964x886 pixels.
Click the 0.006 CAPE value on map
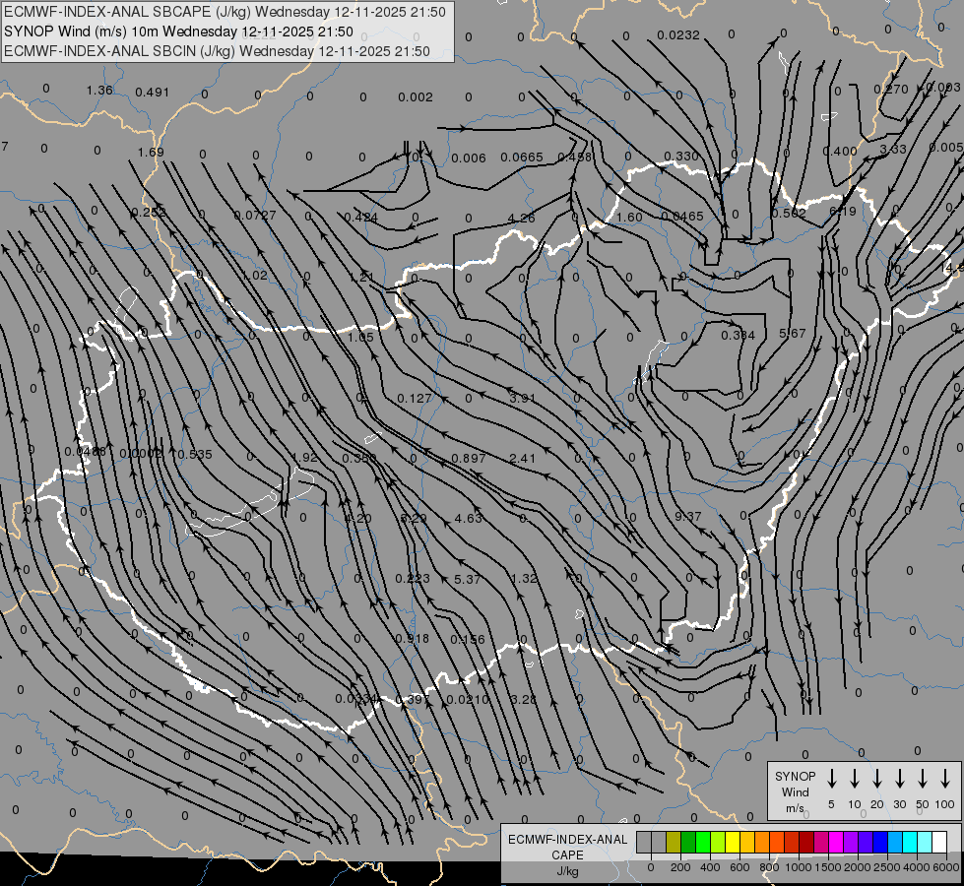[x=469, y=158]
